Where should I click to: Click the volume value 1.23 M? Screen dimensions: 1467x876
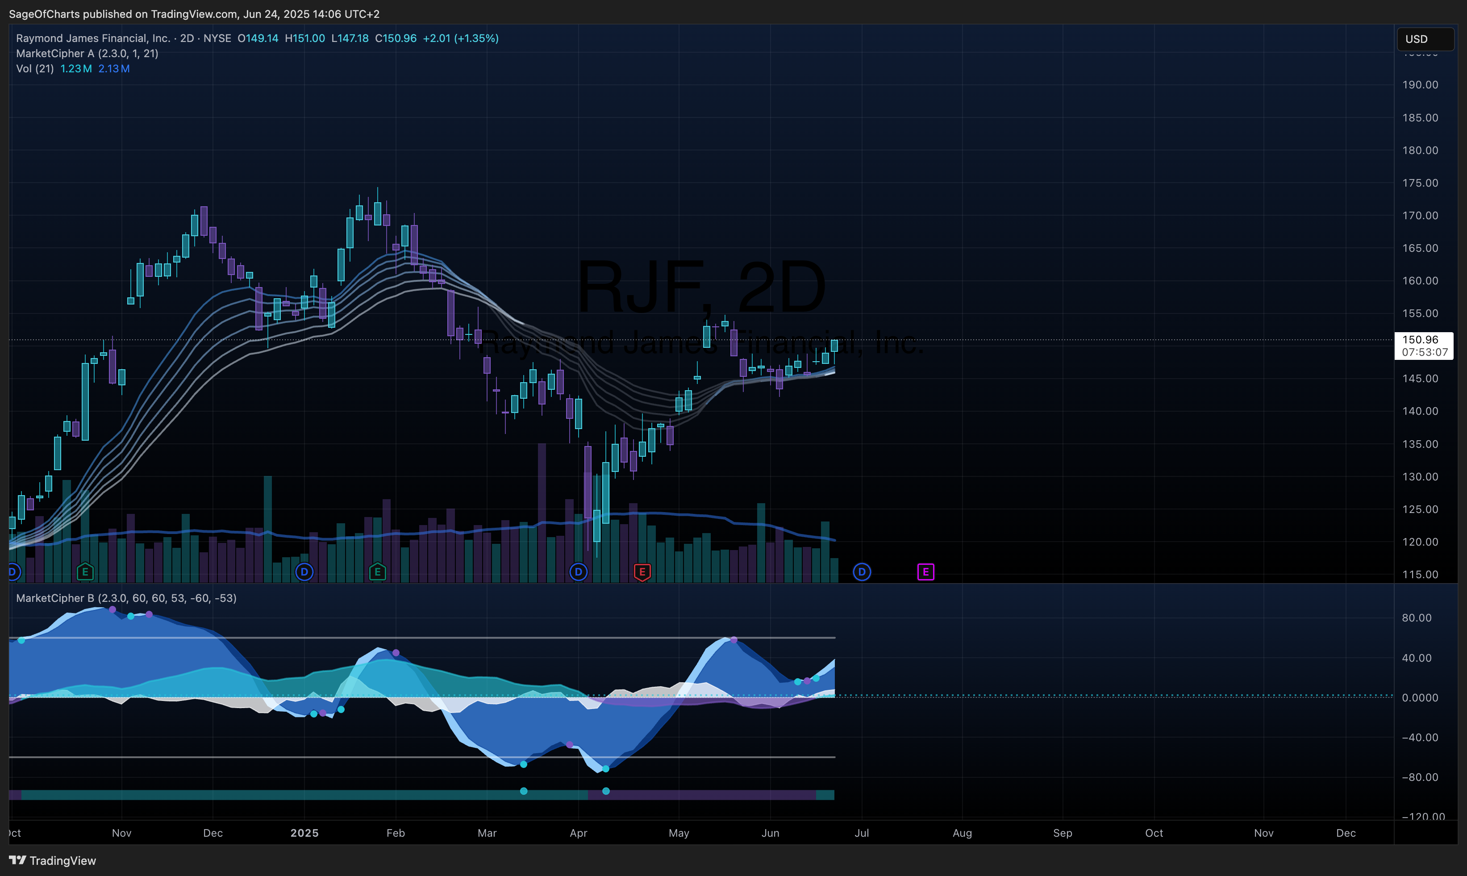[76, 68]
